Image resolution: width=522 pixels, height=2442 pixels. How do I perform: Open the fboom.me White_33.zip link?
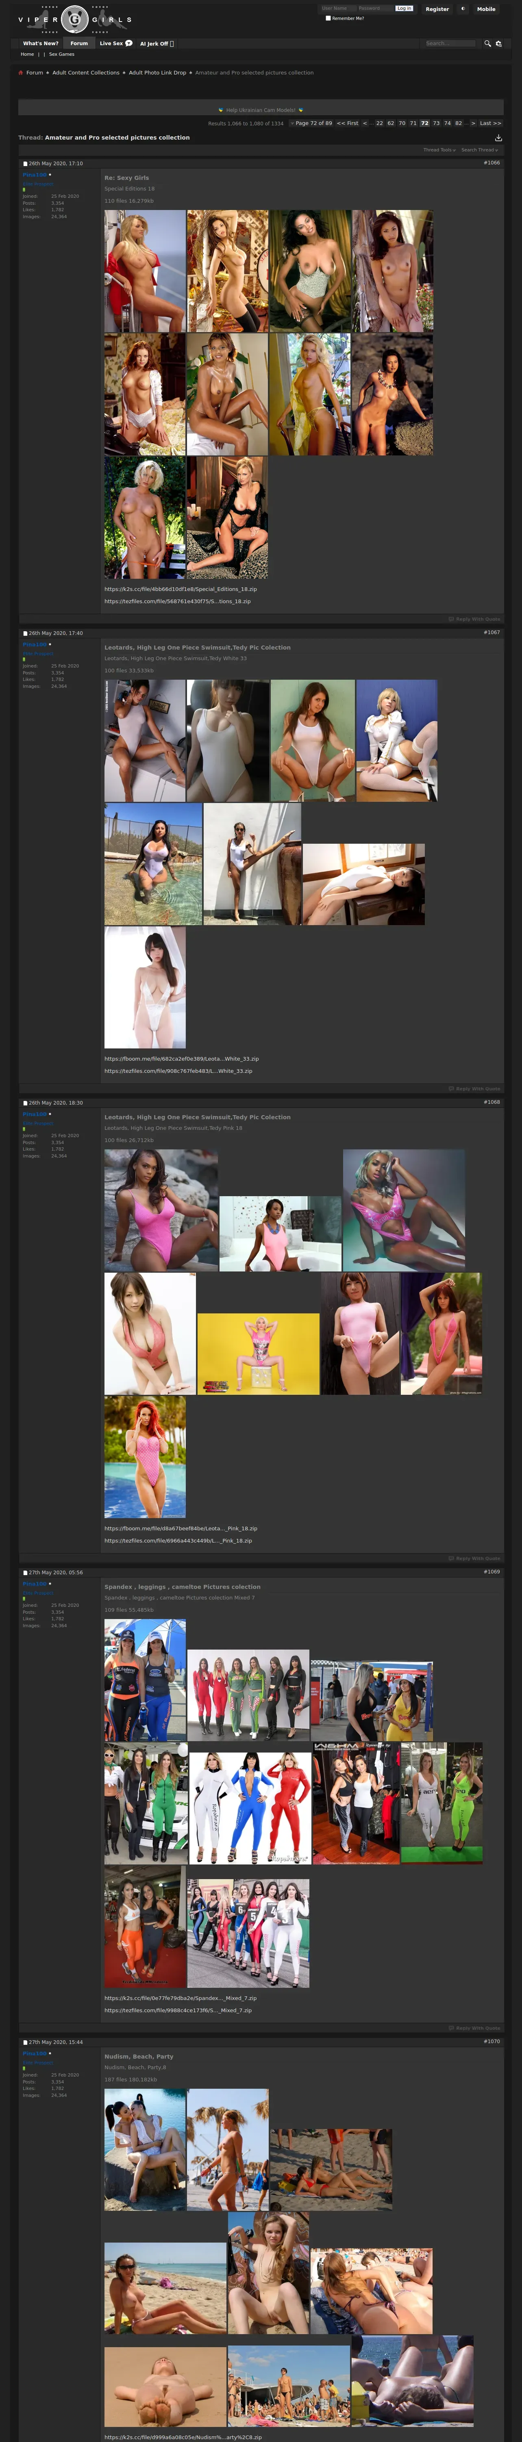pyautogui.click(x=181, y=1059)
